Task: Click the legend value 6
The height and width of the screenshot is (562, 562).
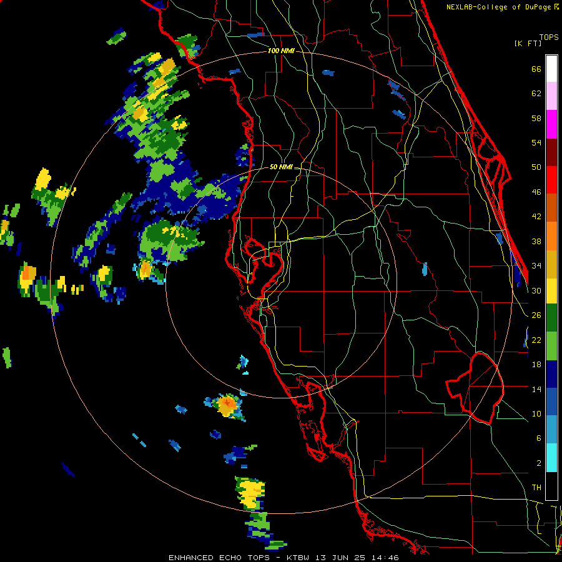Action: pos(539,438)
